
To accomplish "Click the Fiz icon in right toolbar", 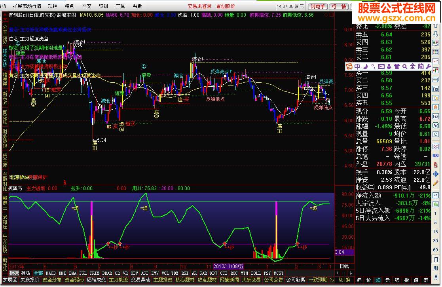I will click(x=436, y=116).
